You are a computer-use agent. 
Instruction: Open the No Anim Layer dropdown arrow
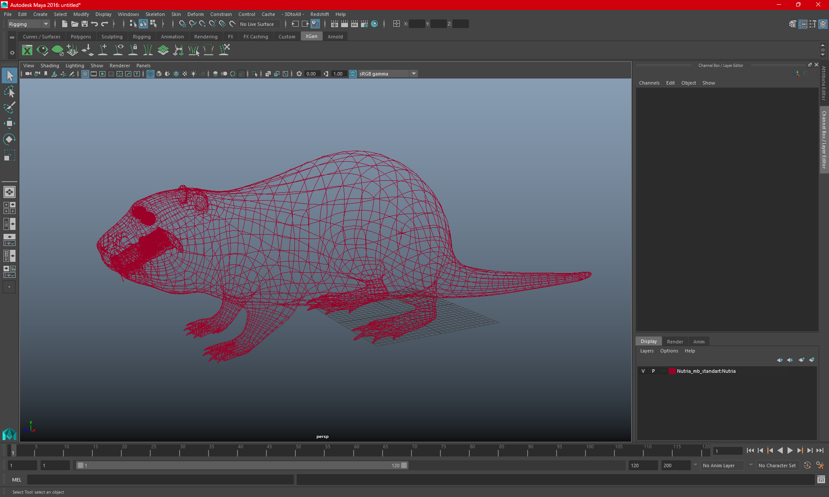click(x=695, y=465)
